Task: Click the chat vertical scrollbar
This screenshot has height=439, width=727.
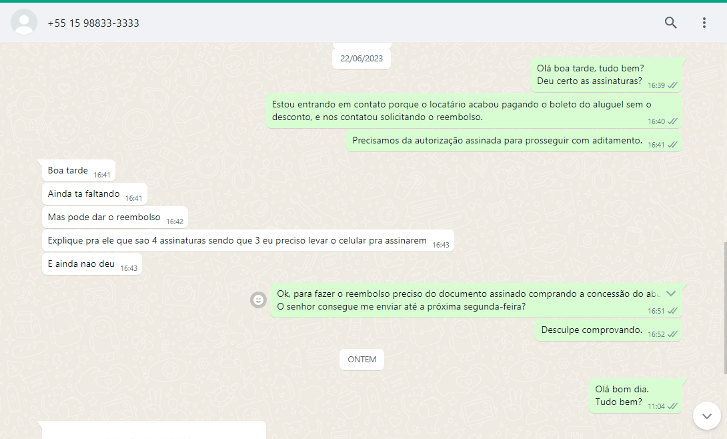Action: [x=724, y=307]
